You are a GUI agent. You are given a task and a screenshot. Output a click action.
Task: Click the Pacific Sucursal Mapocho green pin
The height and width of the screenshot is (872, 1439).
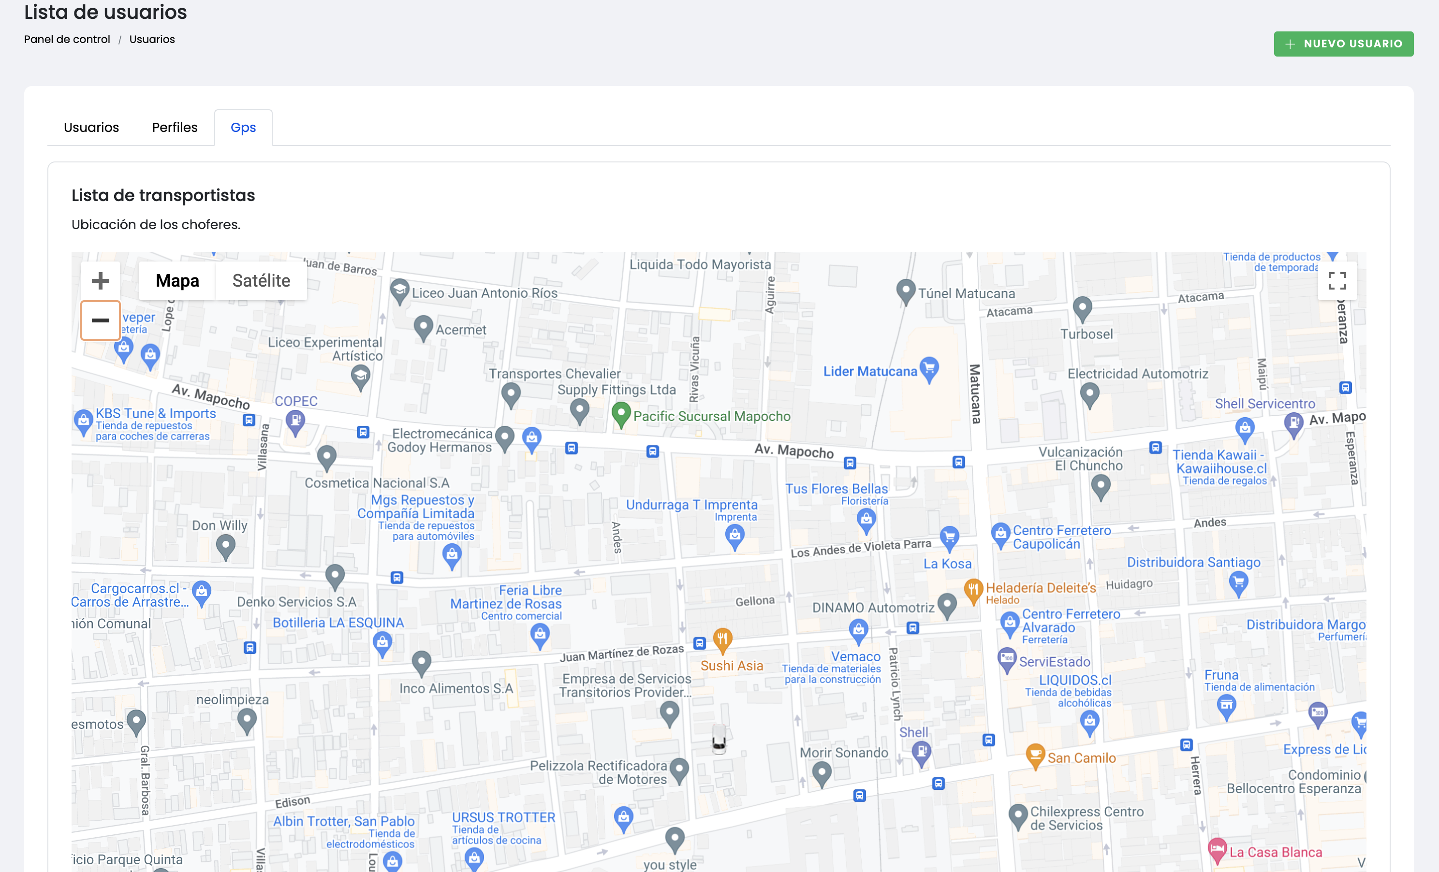coord(621,415)
